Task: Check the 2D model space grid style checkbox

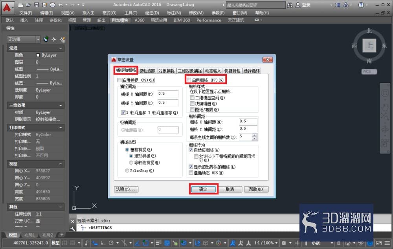Action: click(x=192, y=98)
